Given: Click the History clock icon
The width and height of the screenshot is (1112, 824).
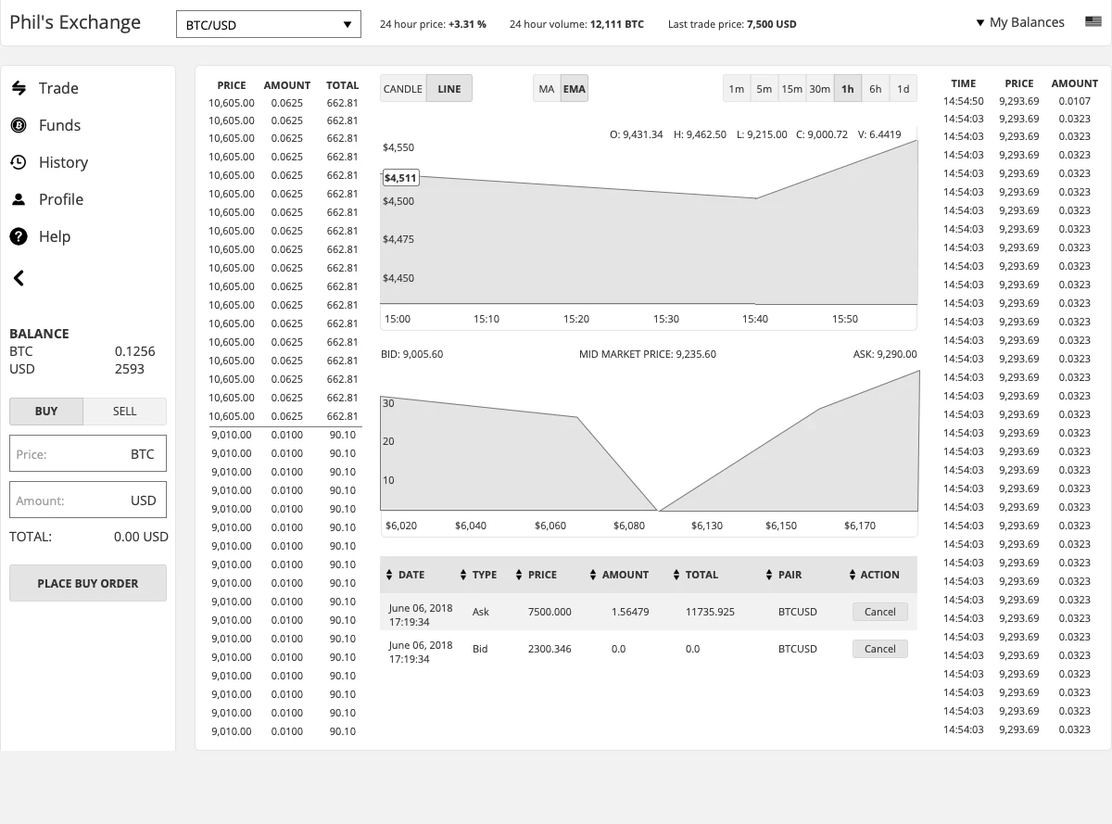Looking at the screenshot, I should coord(19,162).
